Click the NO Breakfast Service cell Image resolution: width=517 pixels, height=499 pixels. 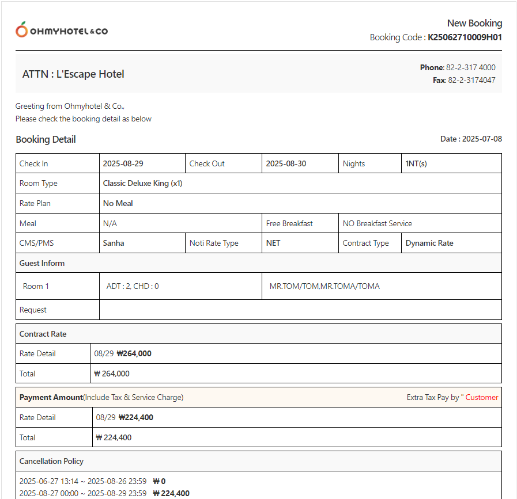pos(378,223)
